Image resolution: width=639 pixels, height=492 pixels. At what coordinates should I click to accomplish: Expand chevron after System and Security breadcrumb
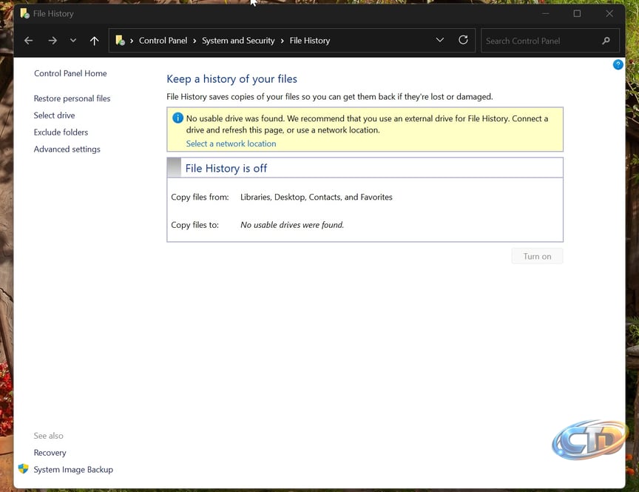pos(282,41)
